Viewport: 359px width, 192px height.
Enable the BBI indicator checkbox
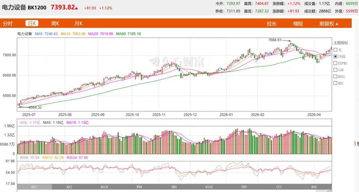pyautogui.click(x=335, y=83)
